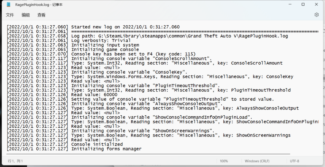Click the 行1, 列1 position indicator

[x=15, y=161]
